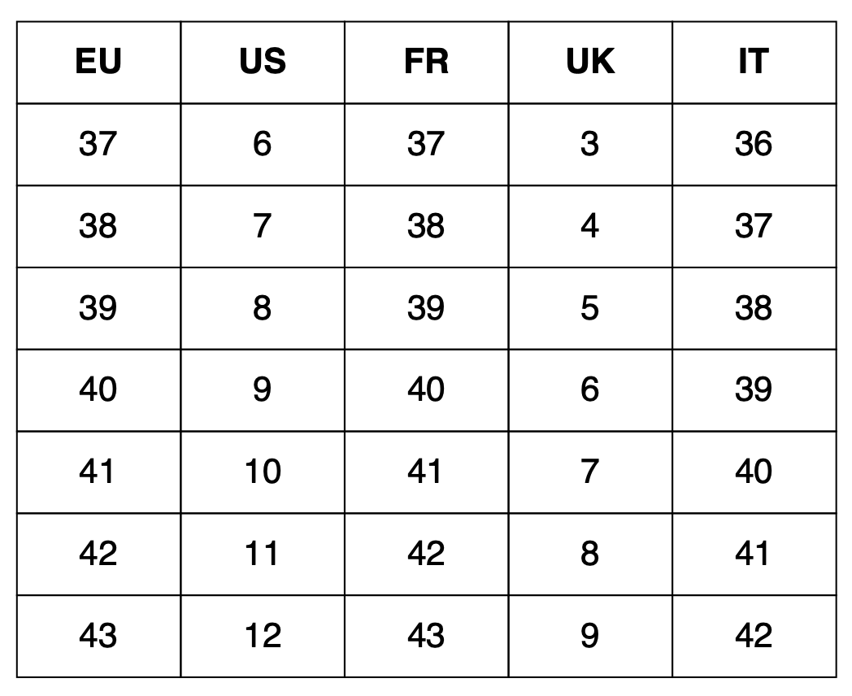Click IT size 36 cell

[754, 145]
